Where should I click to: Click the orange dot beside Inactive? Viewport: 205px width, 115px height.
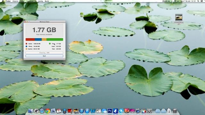click(26, 49)
